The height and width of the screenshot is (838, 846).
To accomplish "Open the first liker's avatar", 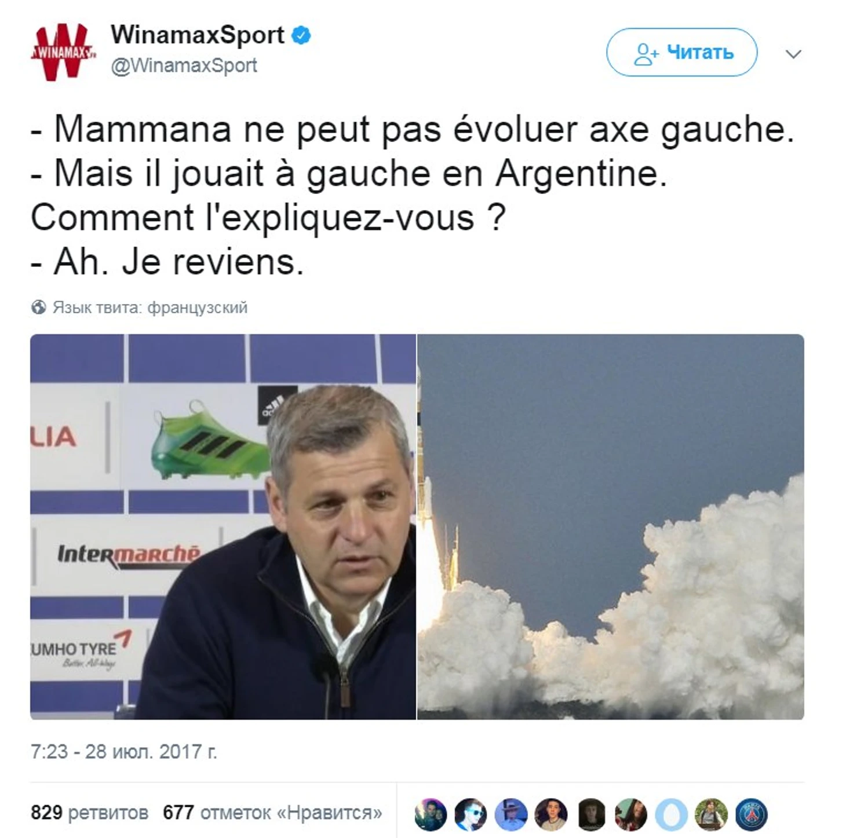I will (x=431, y=814).
